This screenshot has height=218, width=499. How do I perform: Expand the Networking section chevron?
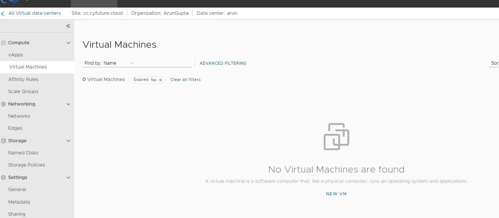(x=68, y=104)
